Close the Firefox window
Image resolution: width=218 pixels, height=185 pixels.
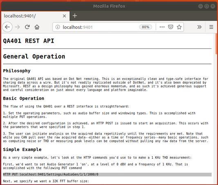[213, 6]
